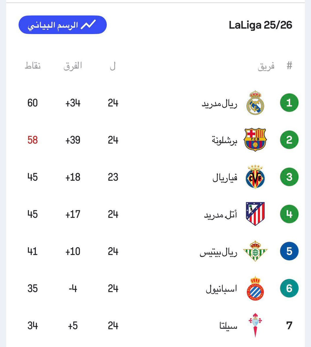The height and width of the screenshot is (347, 311).
Task: Open the Celta Vigo crest
Action: pos(255,325)
